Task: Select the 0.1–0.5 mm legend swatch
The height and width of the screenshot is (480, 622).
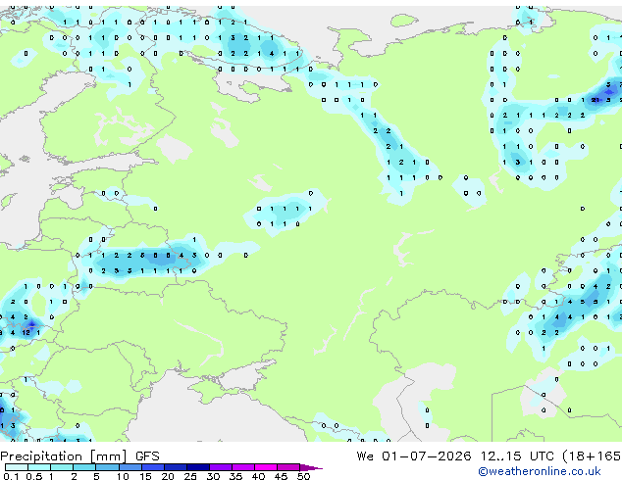Action: coord(17,467)
